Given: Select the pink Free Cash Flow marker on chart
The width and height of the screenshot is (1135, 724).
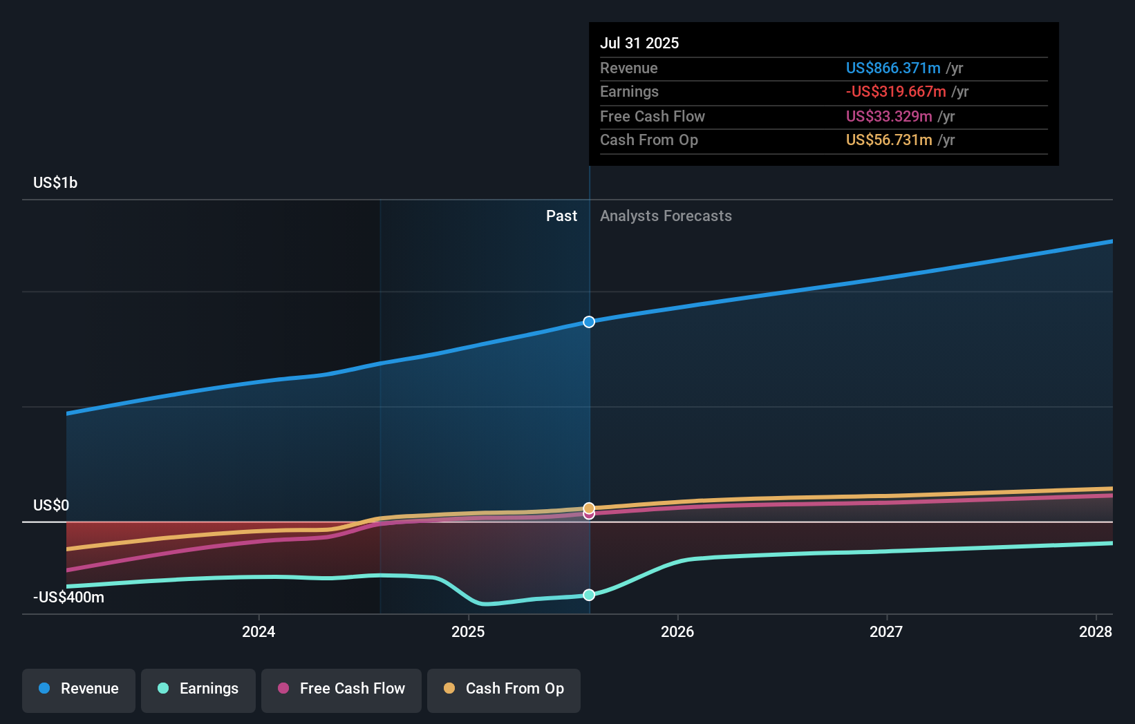Looking at the screenshot, I should point(588,514).
